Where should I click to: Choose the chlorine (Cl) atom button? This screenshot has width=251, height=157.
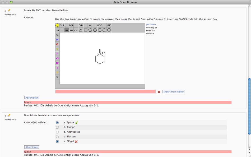[x=57, y=58]
